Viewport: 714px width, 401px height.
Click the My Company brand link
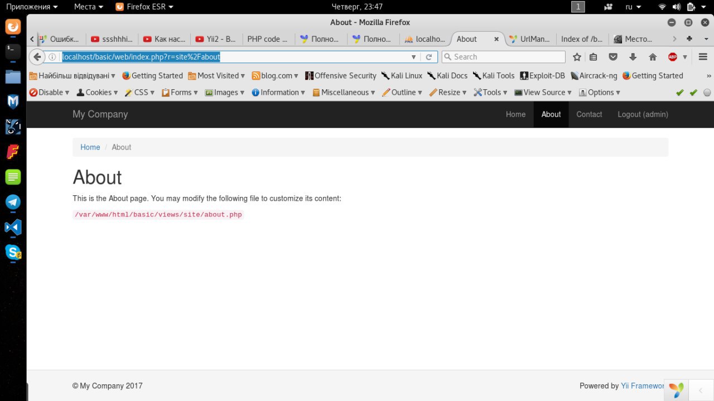[100, 114]
